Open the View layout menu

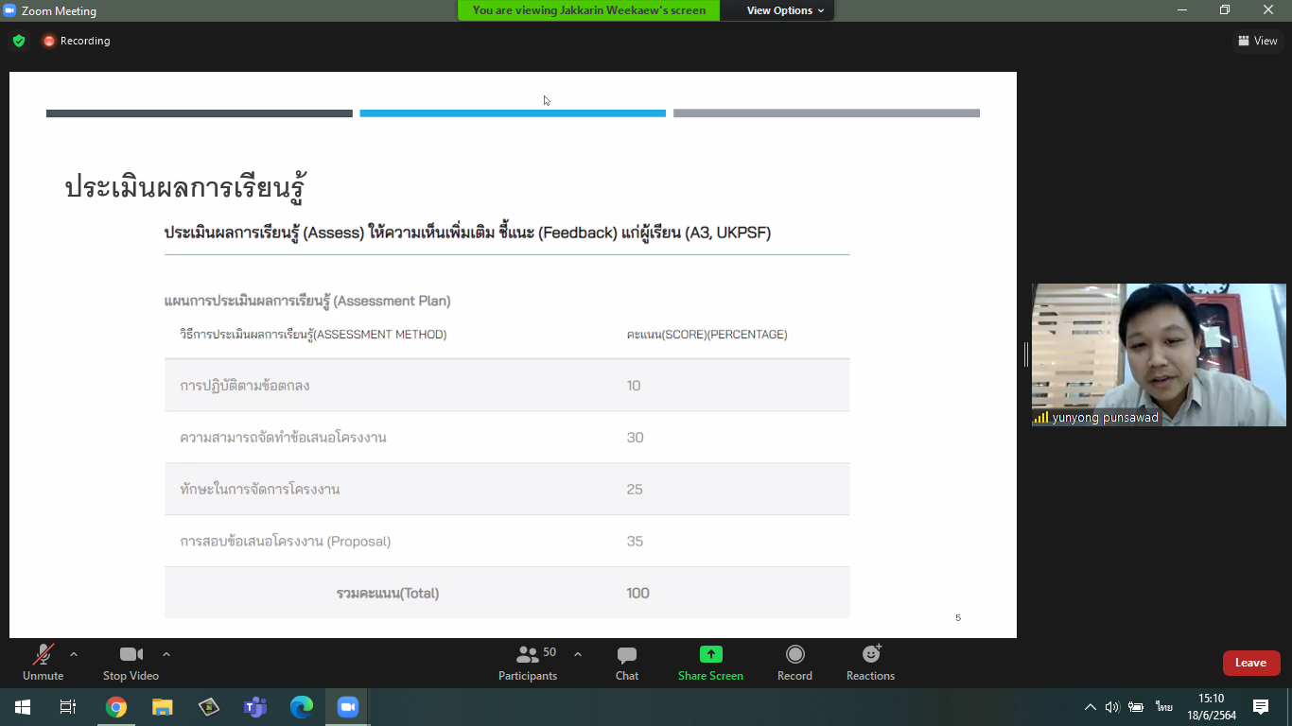[1257, 41]
